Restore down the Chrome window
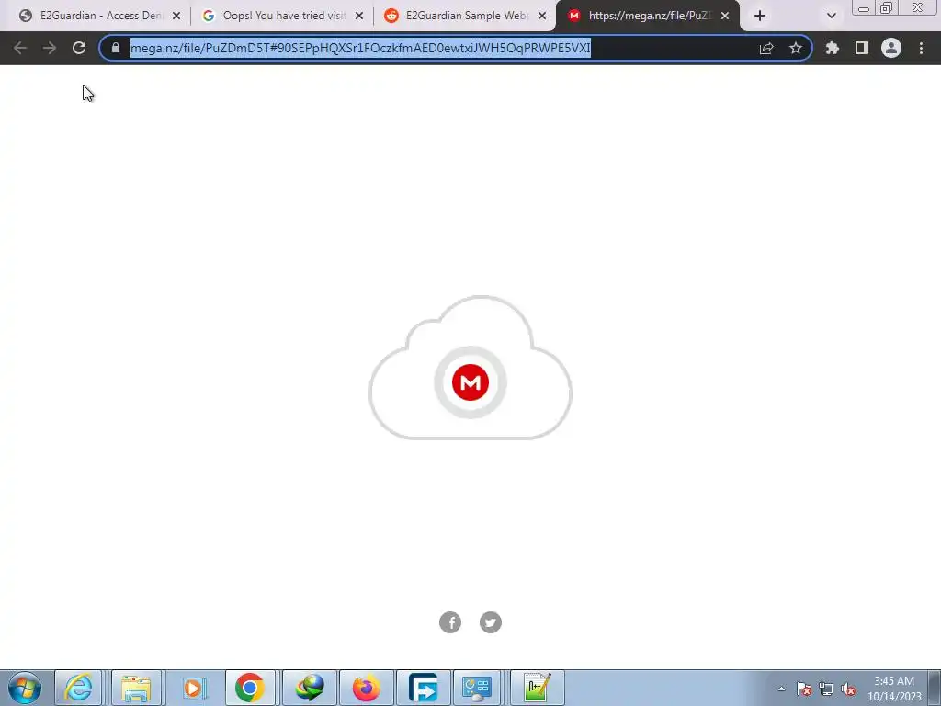Viewport: 941px width, 706px height. point(887,7)
